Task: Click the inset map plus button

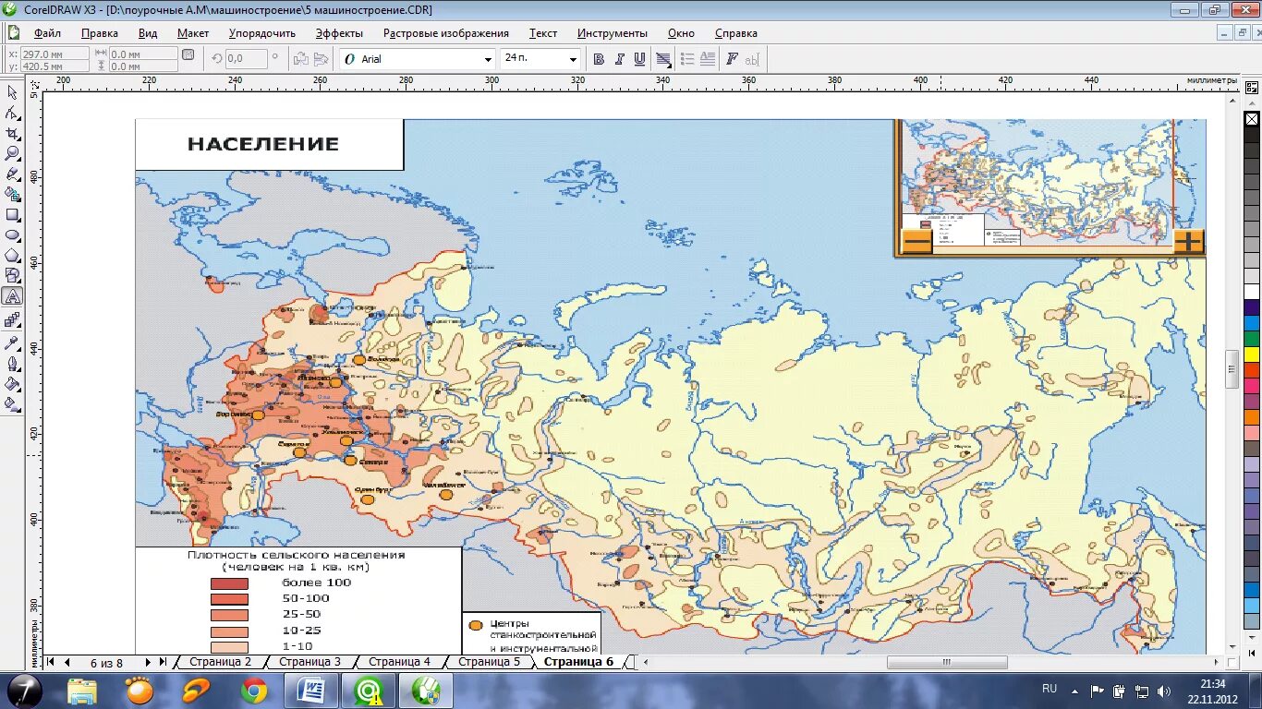Action: [x=1187, y=242]
